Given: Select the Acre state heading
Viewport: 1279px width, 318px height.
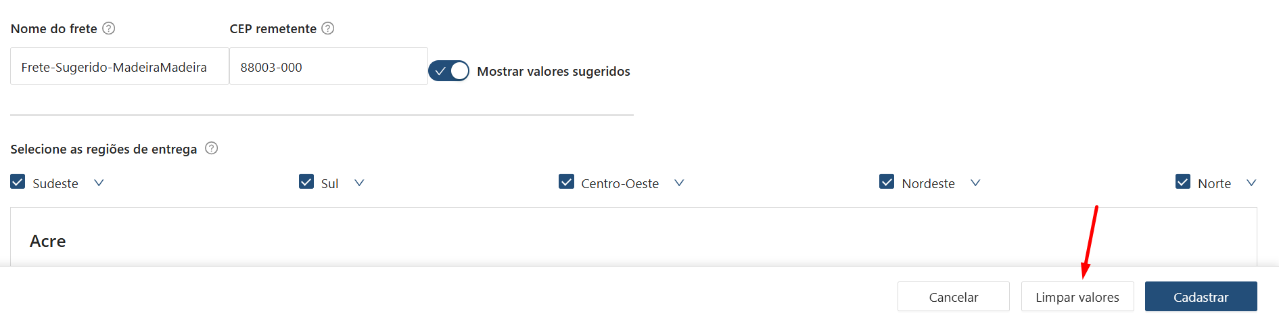Looking at the screenshot, I should tap(48, 242).
